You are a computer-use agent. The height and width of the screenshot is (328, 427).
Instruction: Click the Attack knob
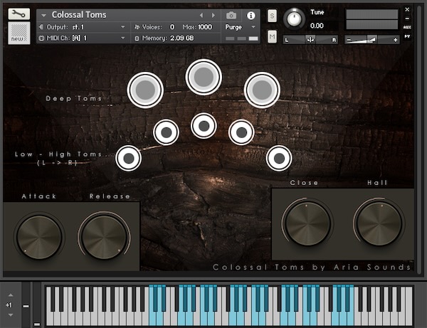tap(39, 237)
